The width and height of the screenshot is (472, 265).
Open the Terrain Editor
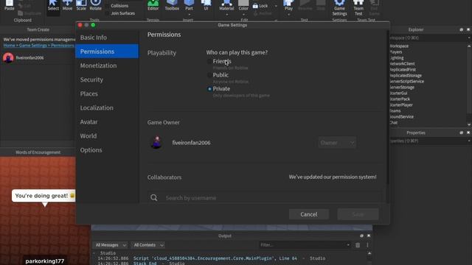click(x=153, y=5)
